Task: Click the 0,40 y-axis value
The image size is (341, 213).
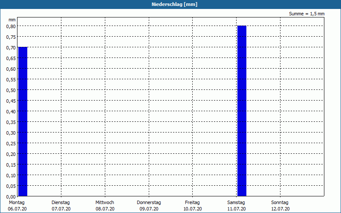Action: tap(11, 112)
